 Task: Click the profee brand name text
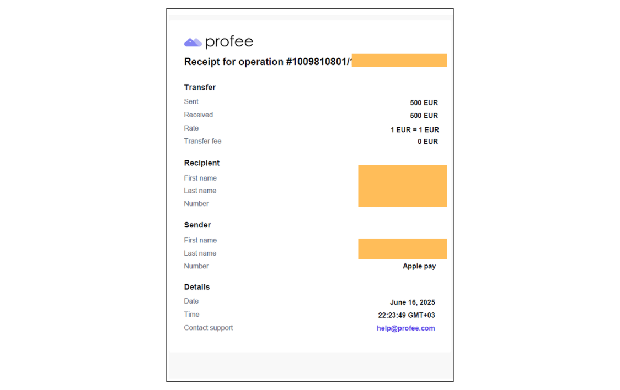(229, 42)
